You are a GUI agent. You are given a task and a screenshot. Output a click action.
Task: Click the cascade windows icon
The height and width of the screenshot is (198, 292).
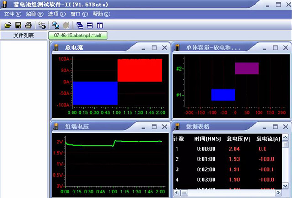pyautogui.click(x=79, y=25)
